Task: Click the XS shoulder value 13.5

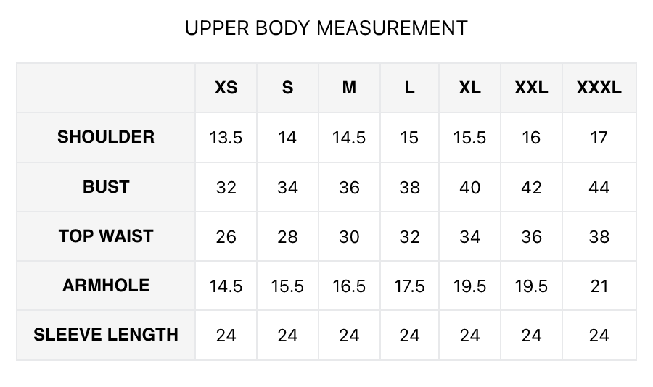Action: (226, 138)
